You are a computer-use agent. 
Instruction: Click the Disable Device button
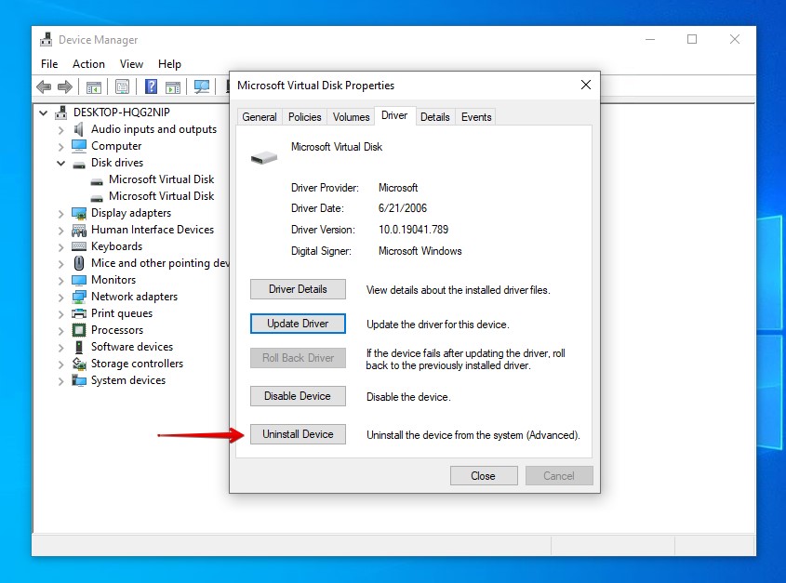tap(298, 396)
